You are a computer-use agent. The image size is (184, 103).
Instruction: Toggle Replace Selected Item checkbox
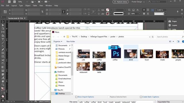click(109, 97)
